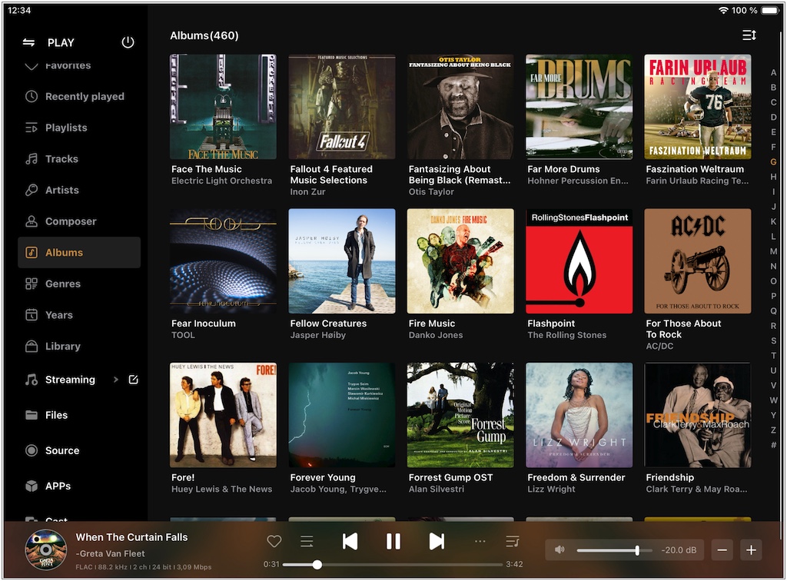Open Recently played from sidebar

[79, 96]
